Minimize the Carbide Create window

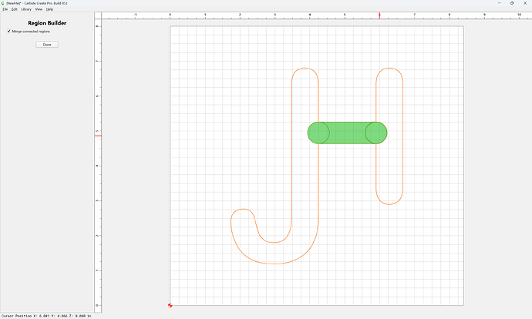pos(499,3)
